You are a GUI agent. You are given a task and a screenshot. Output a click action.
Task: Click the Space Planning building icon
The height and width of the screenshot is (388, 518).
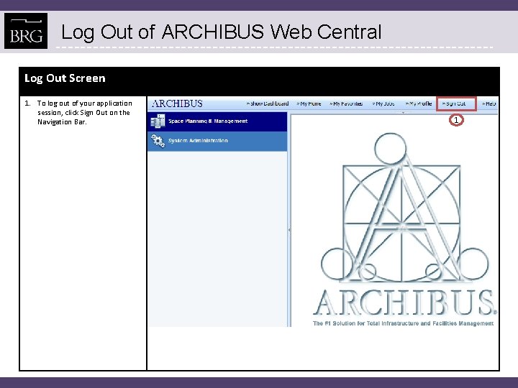pyautogui.click(x=158, y=121)
